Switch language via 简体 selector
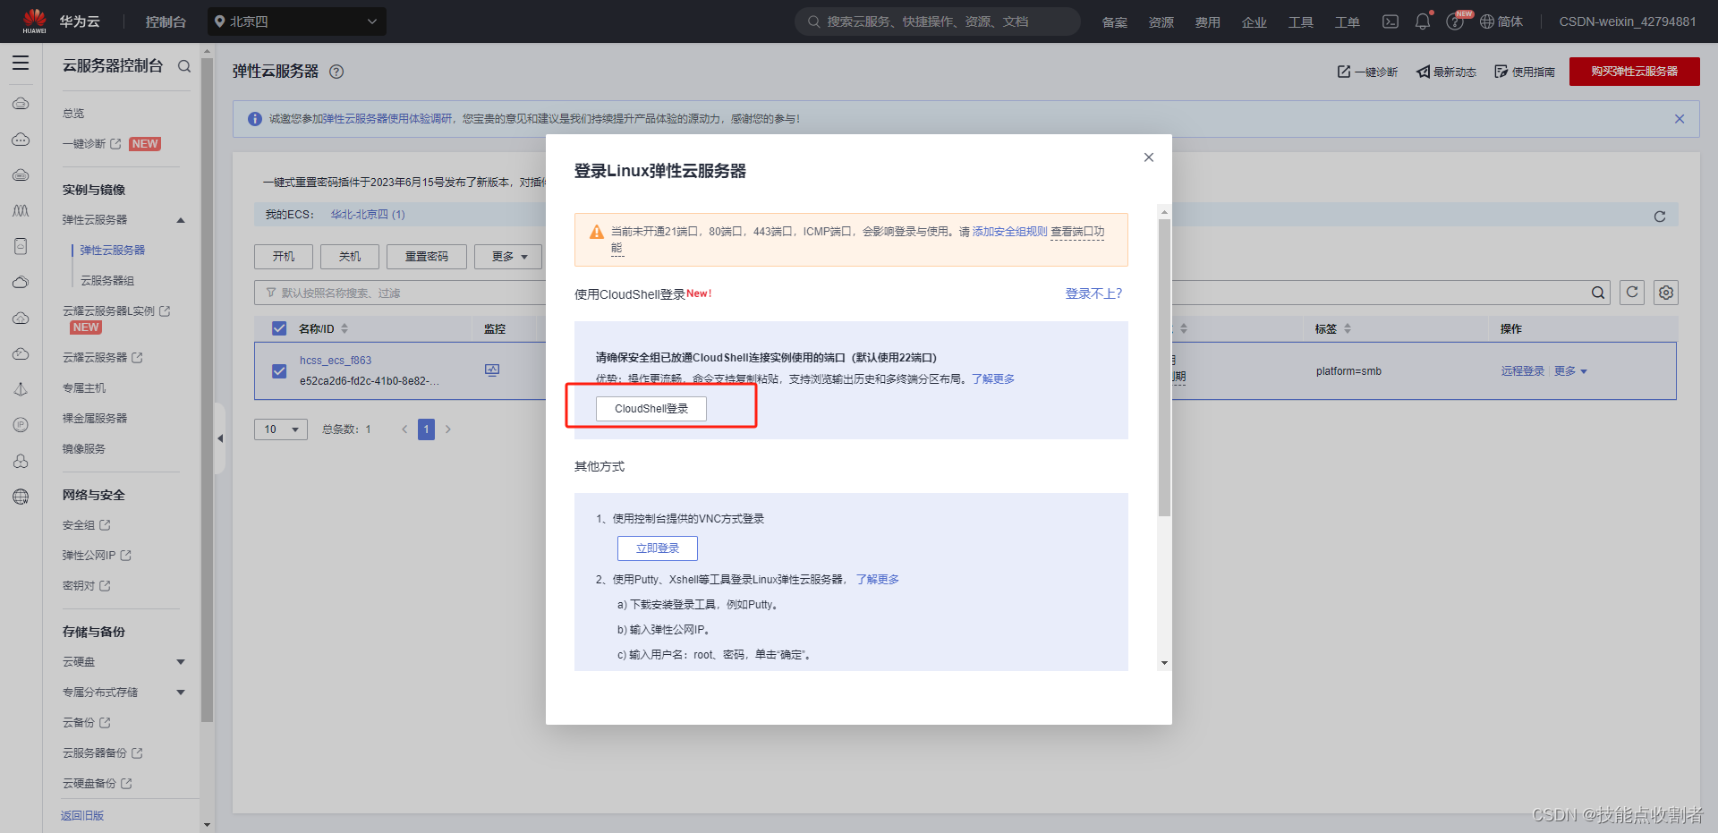This screenshot has width=1718, height=833. [1501, 21]
